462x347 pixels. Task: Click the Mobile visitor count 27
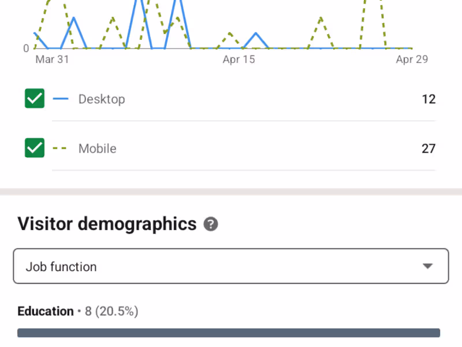[x=428, y=149]
